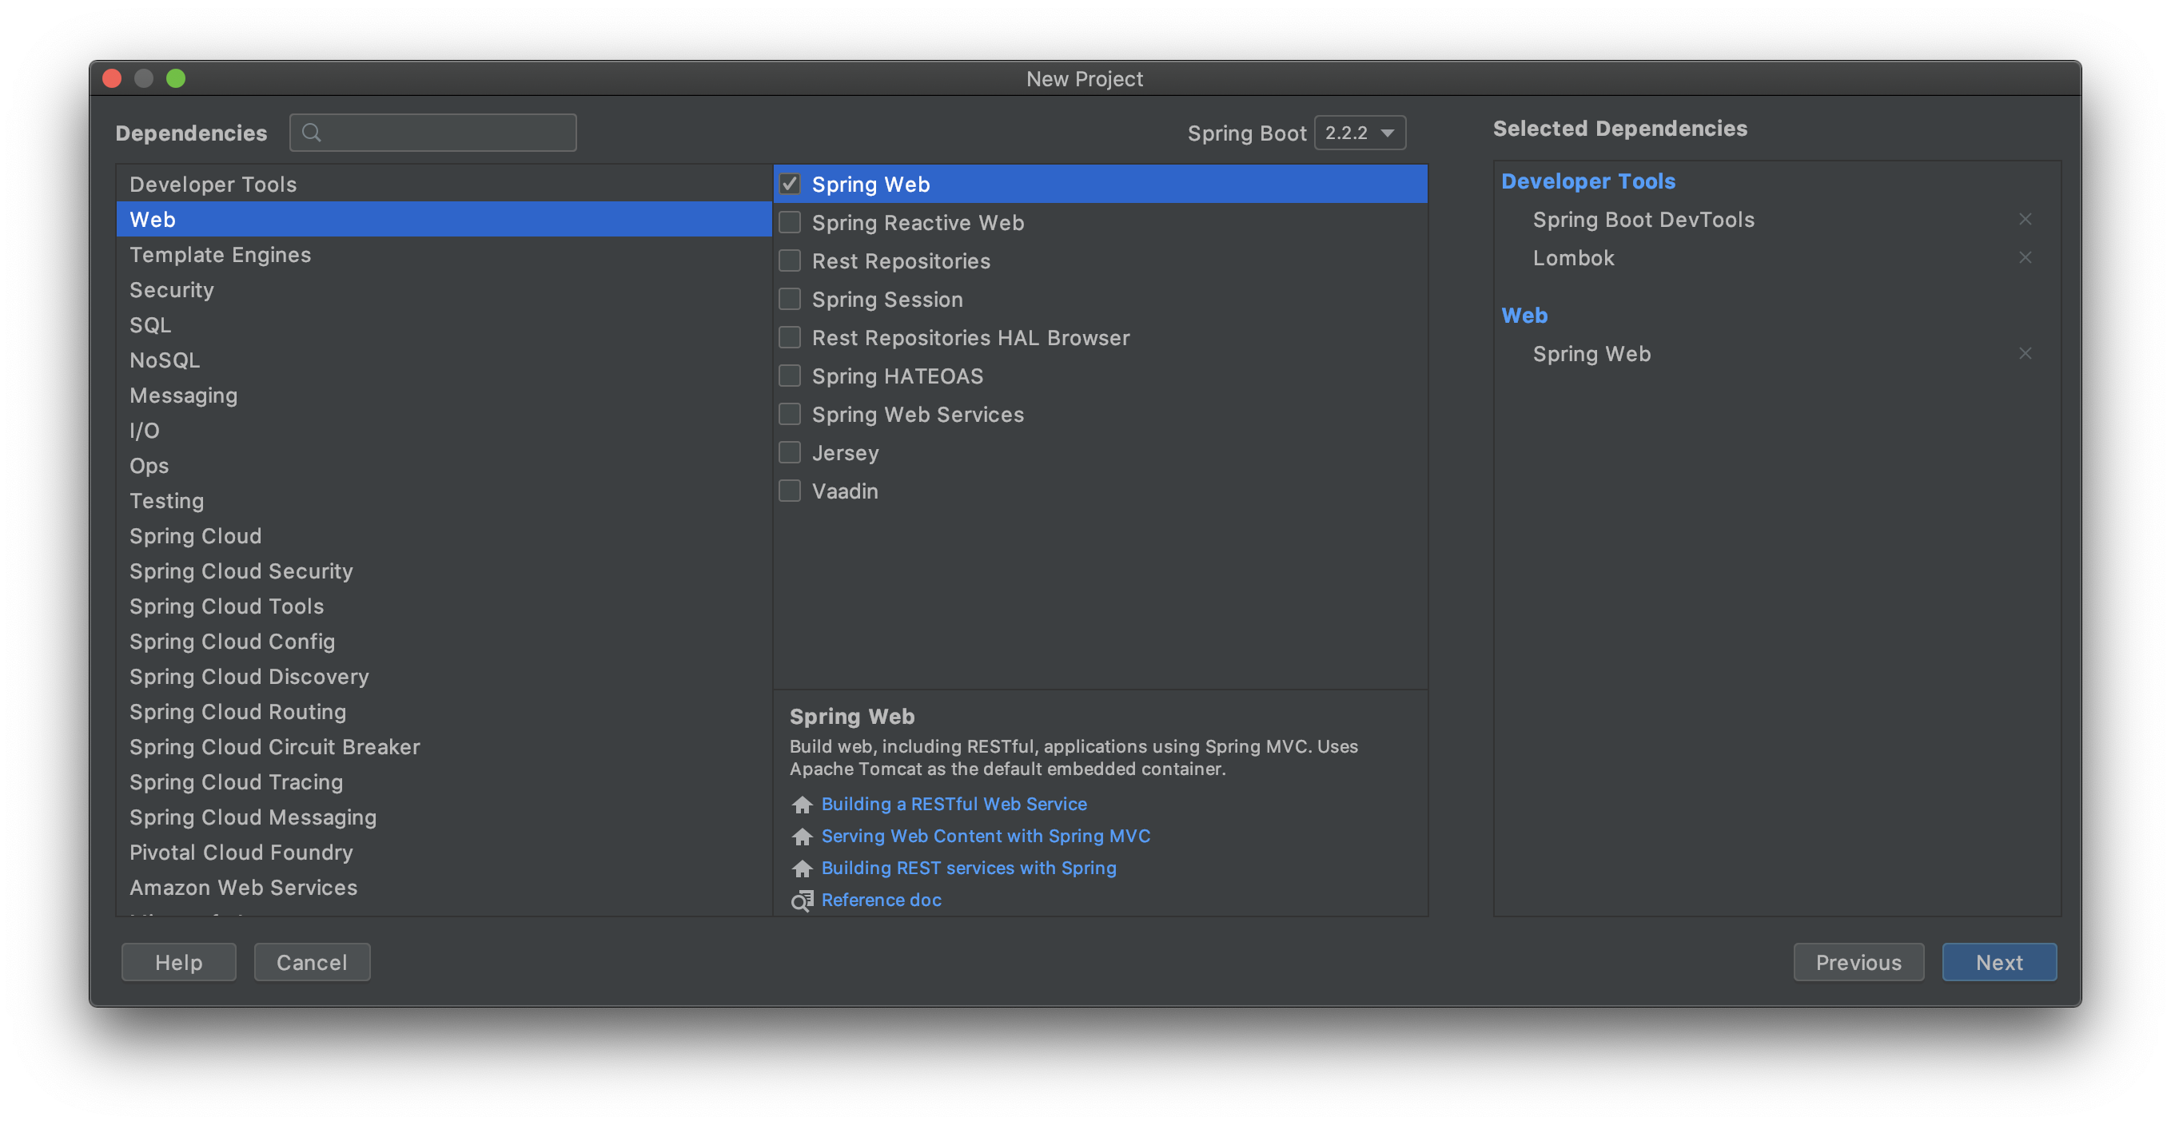Click the Next button

click(1998, 962)
